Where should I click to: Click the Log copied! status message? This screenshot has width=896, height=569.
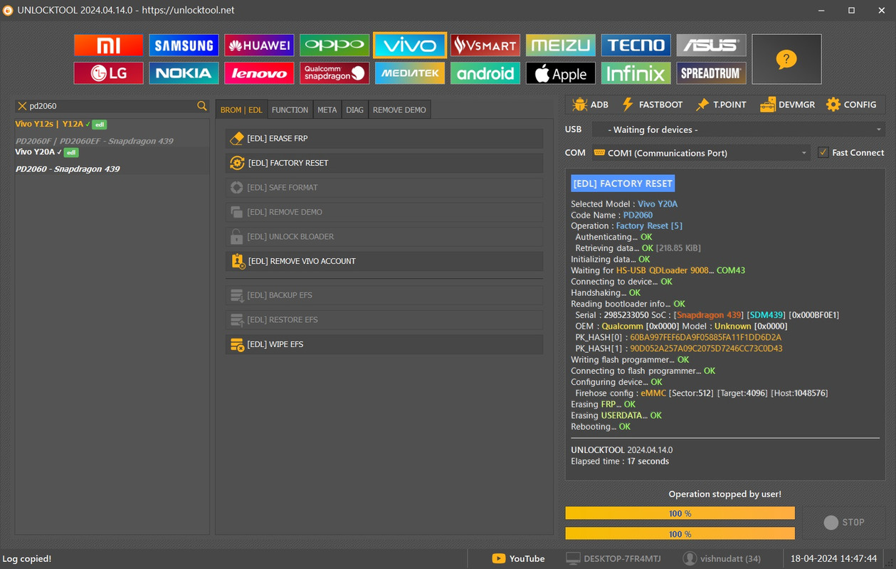[x=26, y=559]
